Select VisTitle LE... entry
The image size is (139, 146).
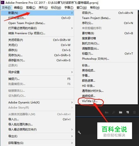click(x=106, y=101)
